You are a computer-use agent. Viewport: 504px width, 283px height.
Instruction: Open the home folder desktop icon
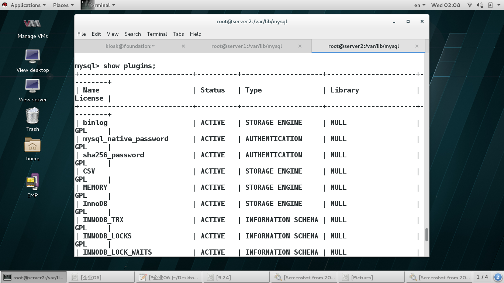tap(32, 149)
